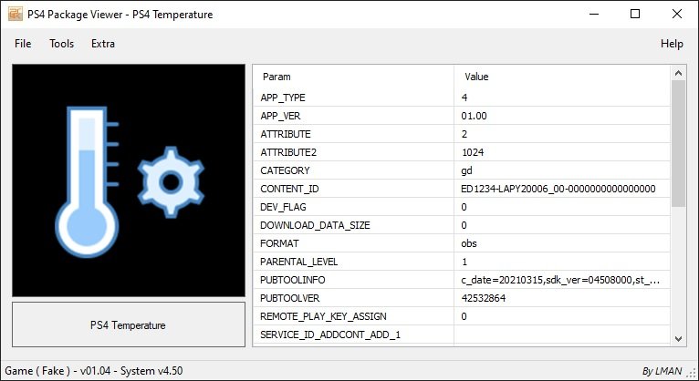Select the REMOTE_PLAY_KEY_ASSIGN row
The image size is (699, 381).
point(462,316)
